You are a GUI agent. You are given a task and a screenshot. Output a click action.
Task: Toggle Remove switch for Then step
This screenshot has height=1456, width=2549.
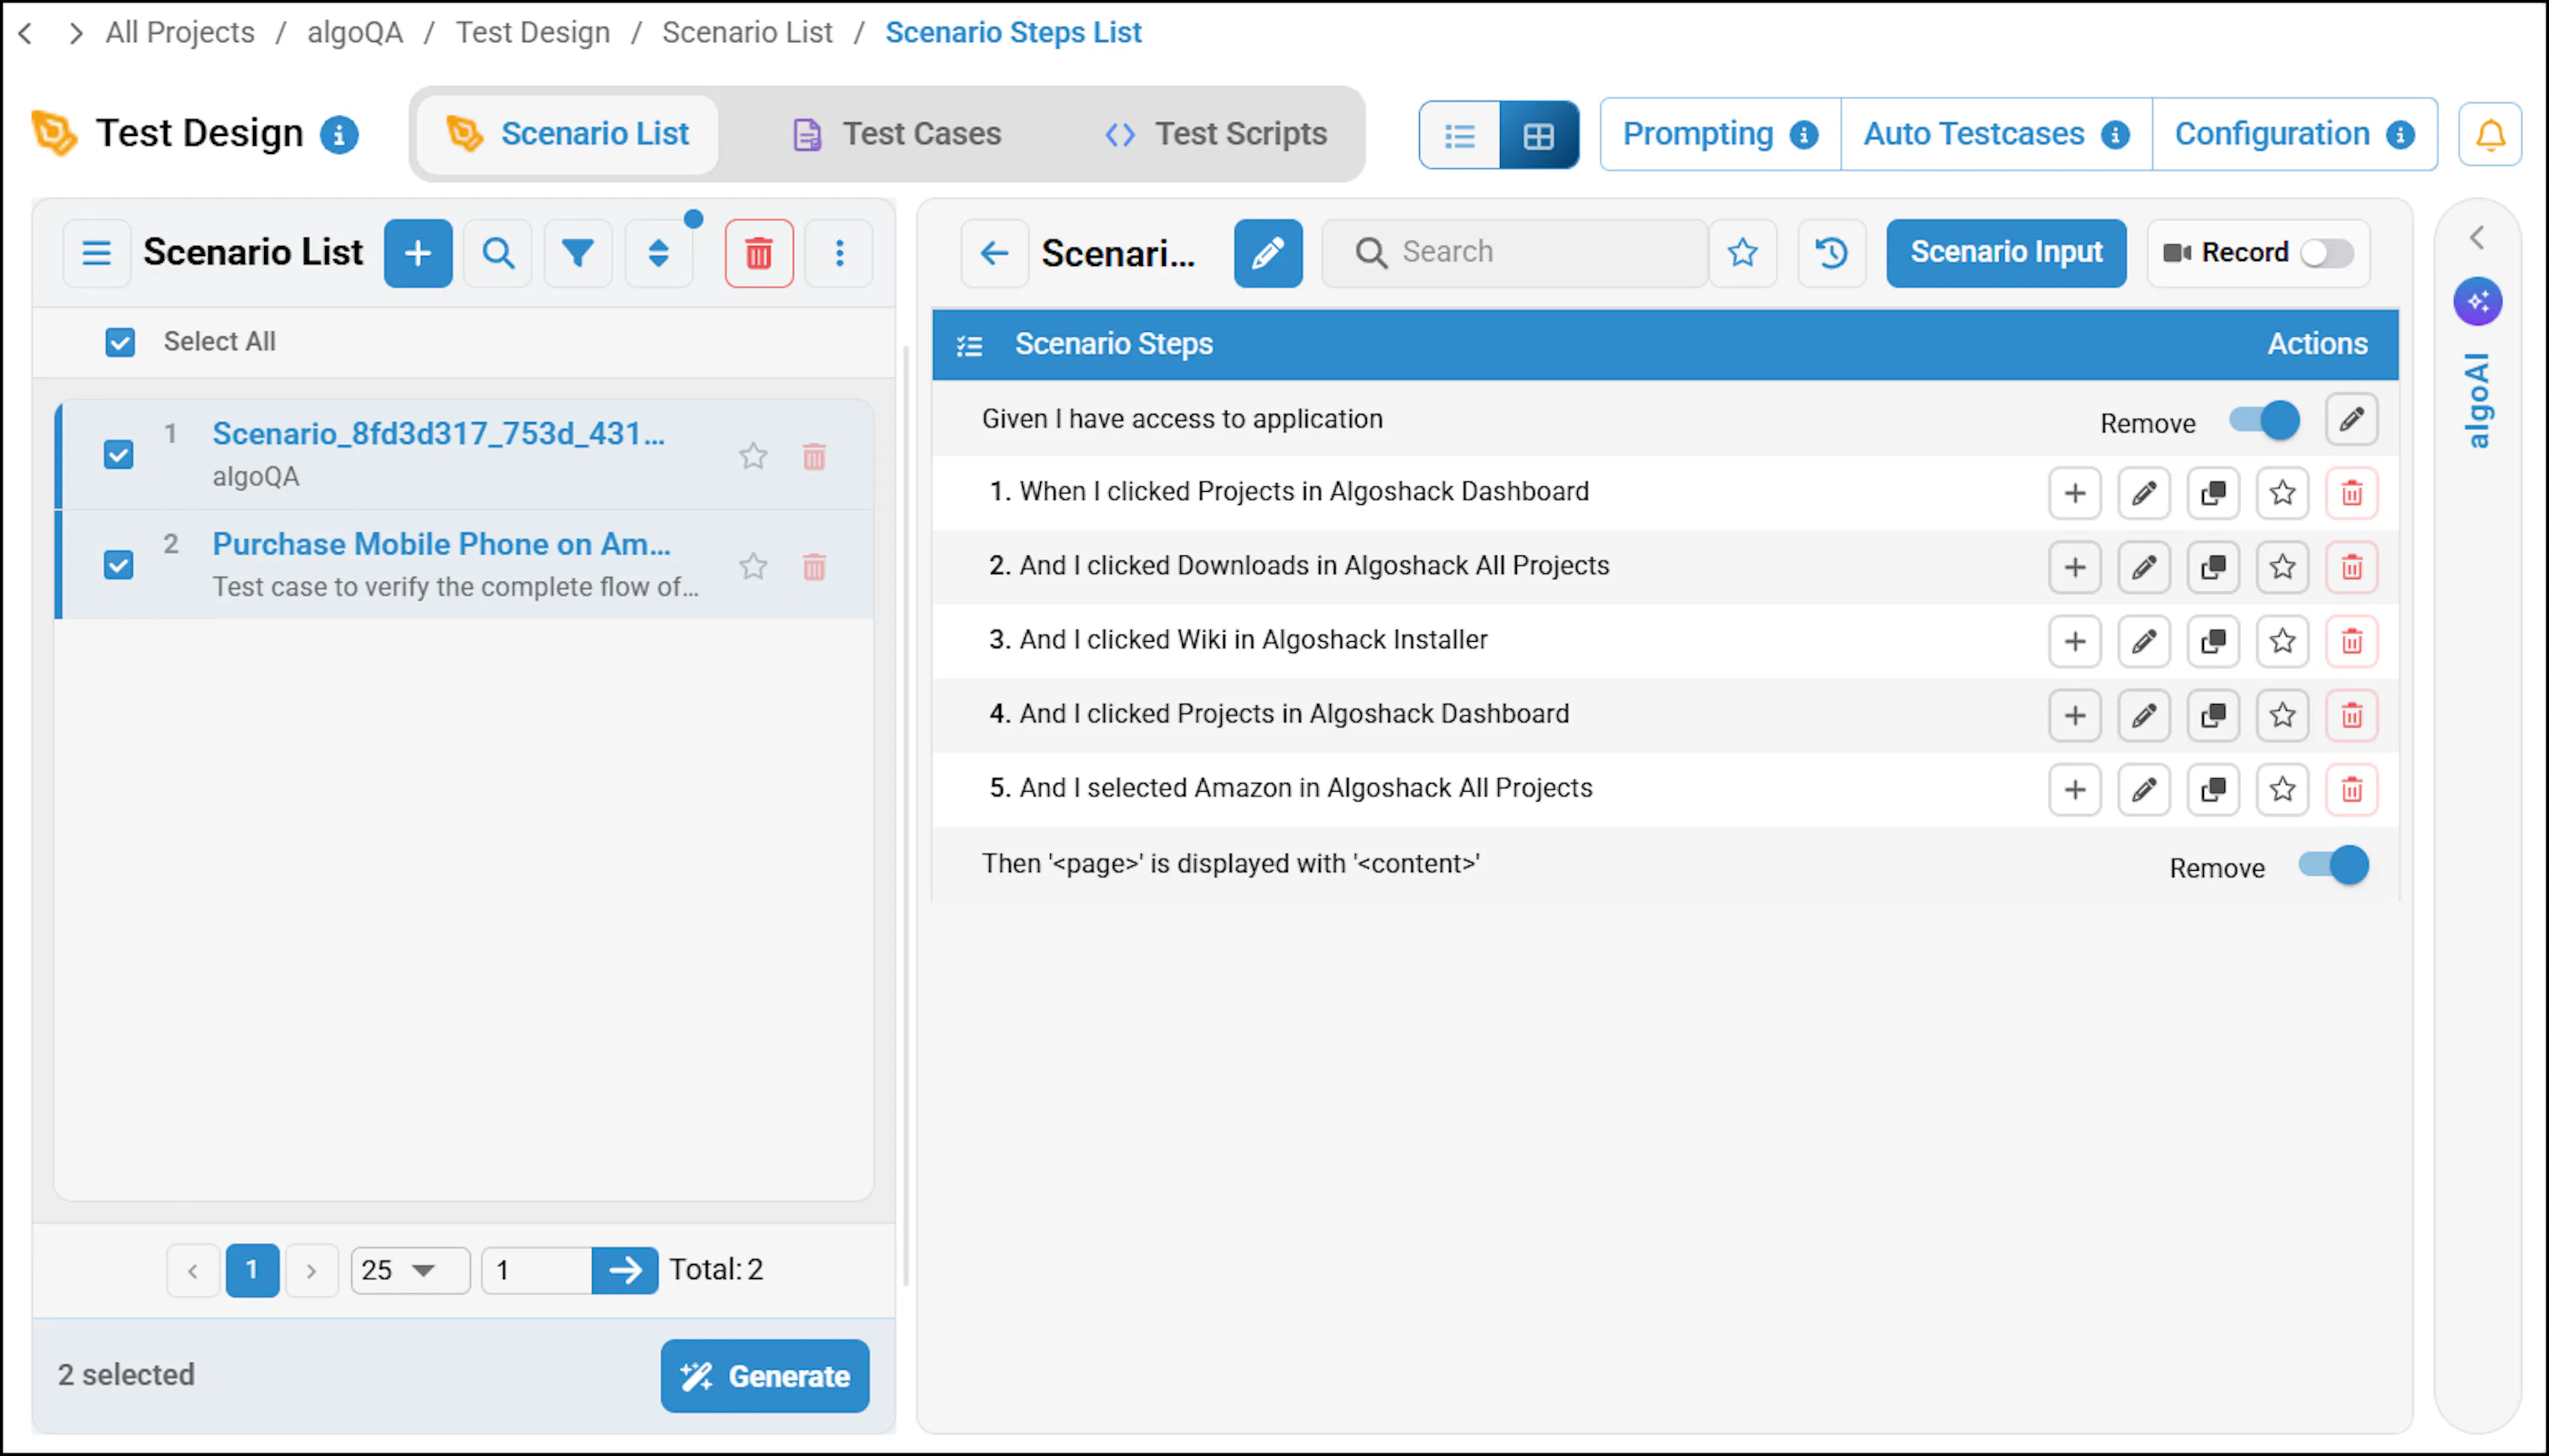2333,865
